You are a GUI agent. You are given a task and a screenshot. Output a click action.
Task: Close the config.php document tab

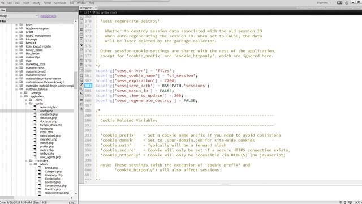coord(96,8)
